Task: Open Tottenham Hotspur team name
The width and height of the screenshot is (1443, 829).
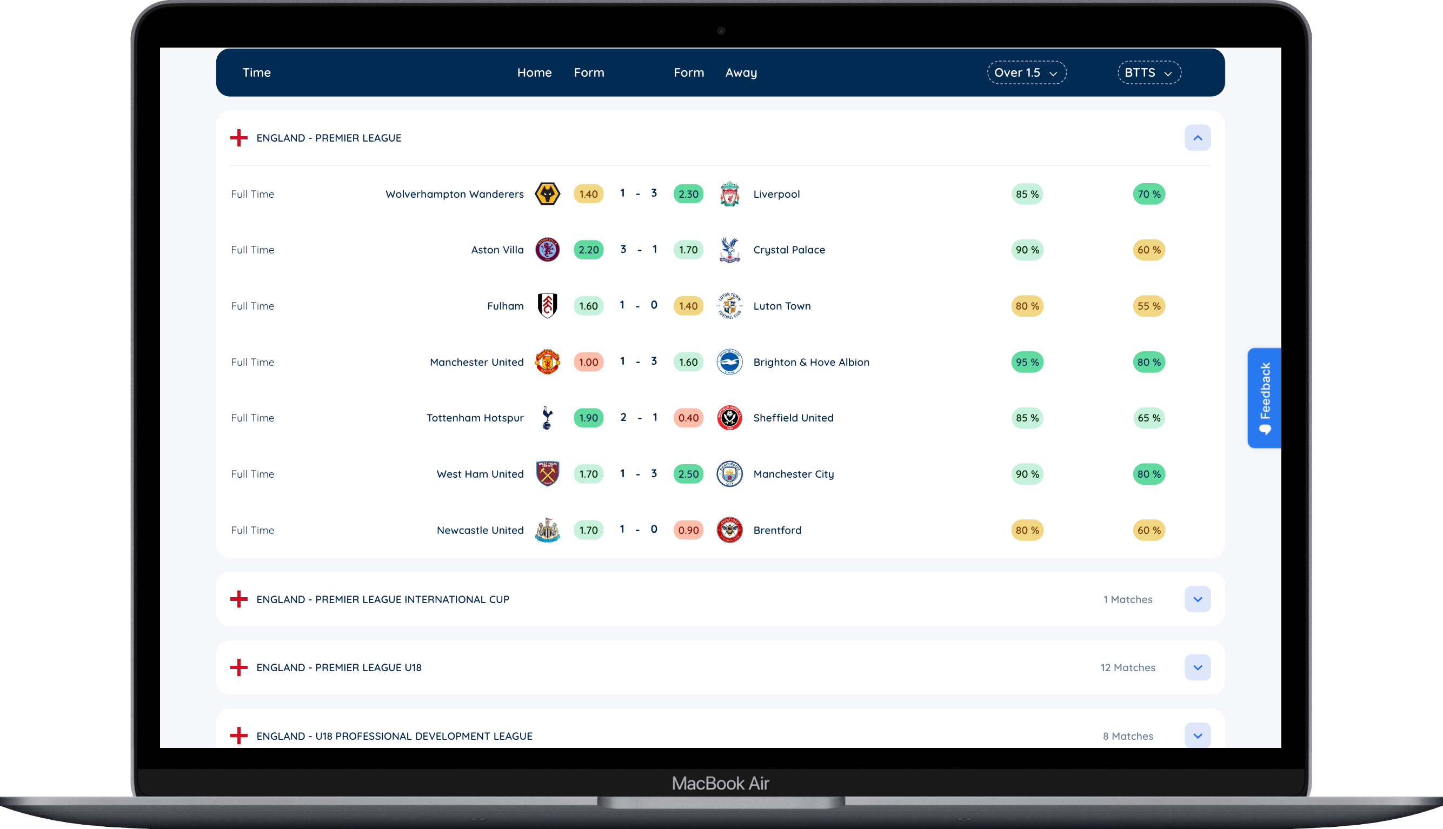Action: pos(475,418)
